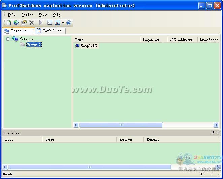Screen dimensions: 223x179
Task: Click the computer list horizontal scrollbar thumb
Action: click(121, 125)
